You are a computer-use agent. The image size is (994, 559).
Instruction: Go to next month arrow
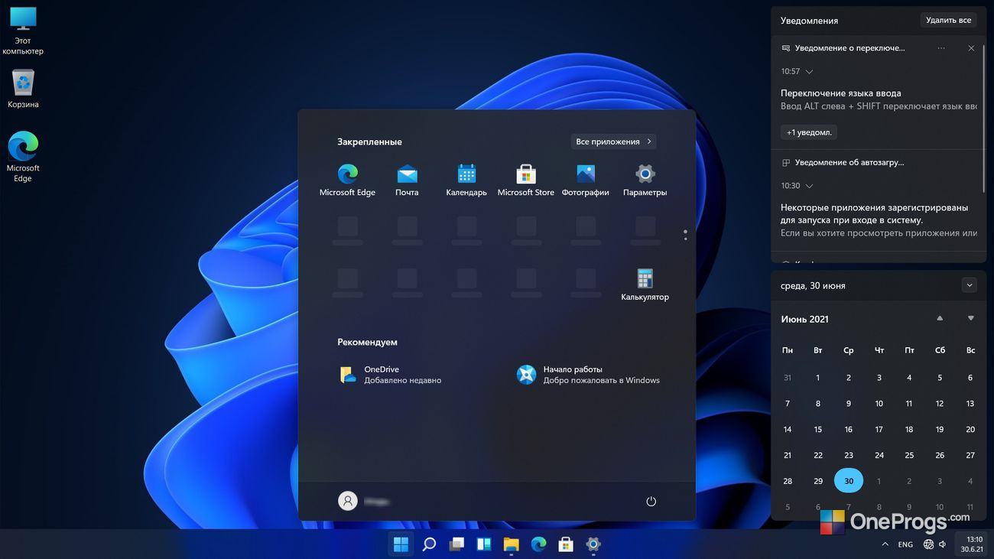pos(971,318)
